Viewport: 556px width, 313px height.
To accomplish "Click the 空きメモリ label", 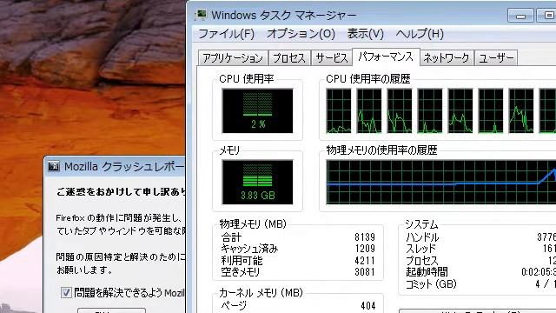I will (241, 272).
